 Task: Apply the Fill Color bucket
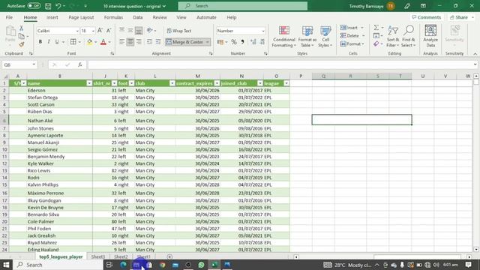point(90,42)
